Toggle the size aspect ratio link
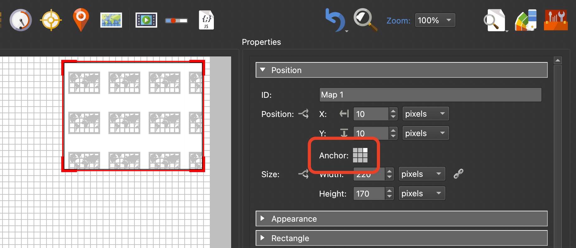The width and height of the screenshot is (576, 248). pos(458,174)
